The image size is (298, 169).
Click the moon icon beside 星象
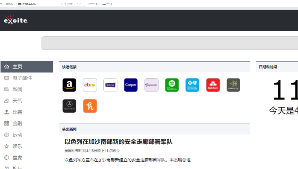point(7,157)
